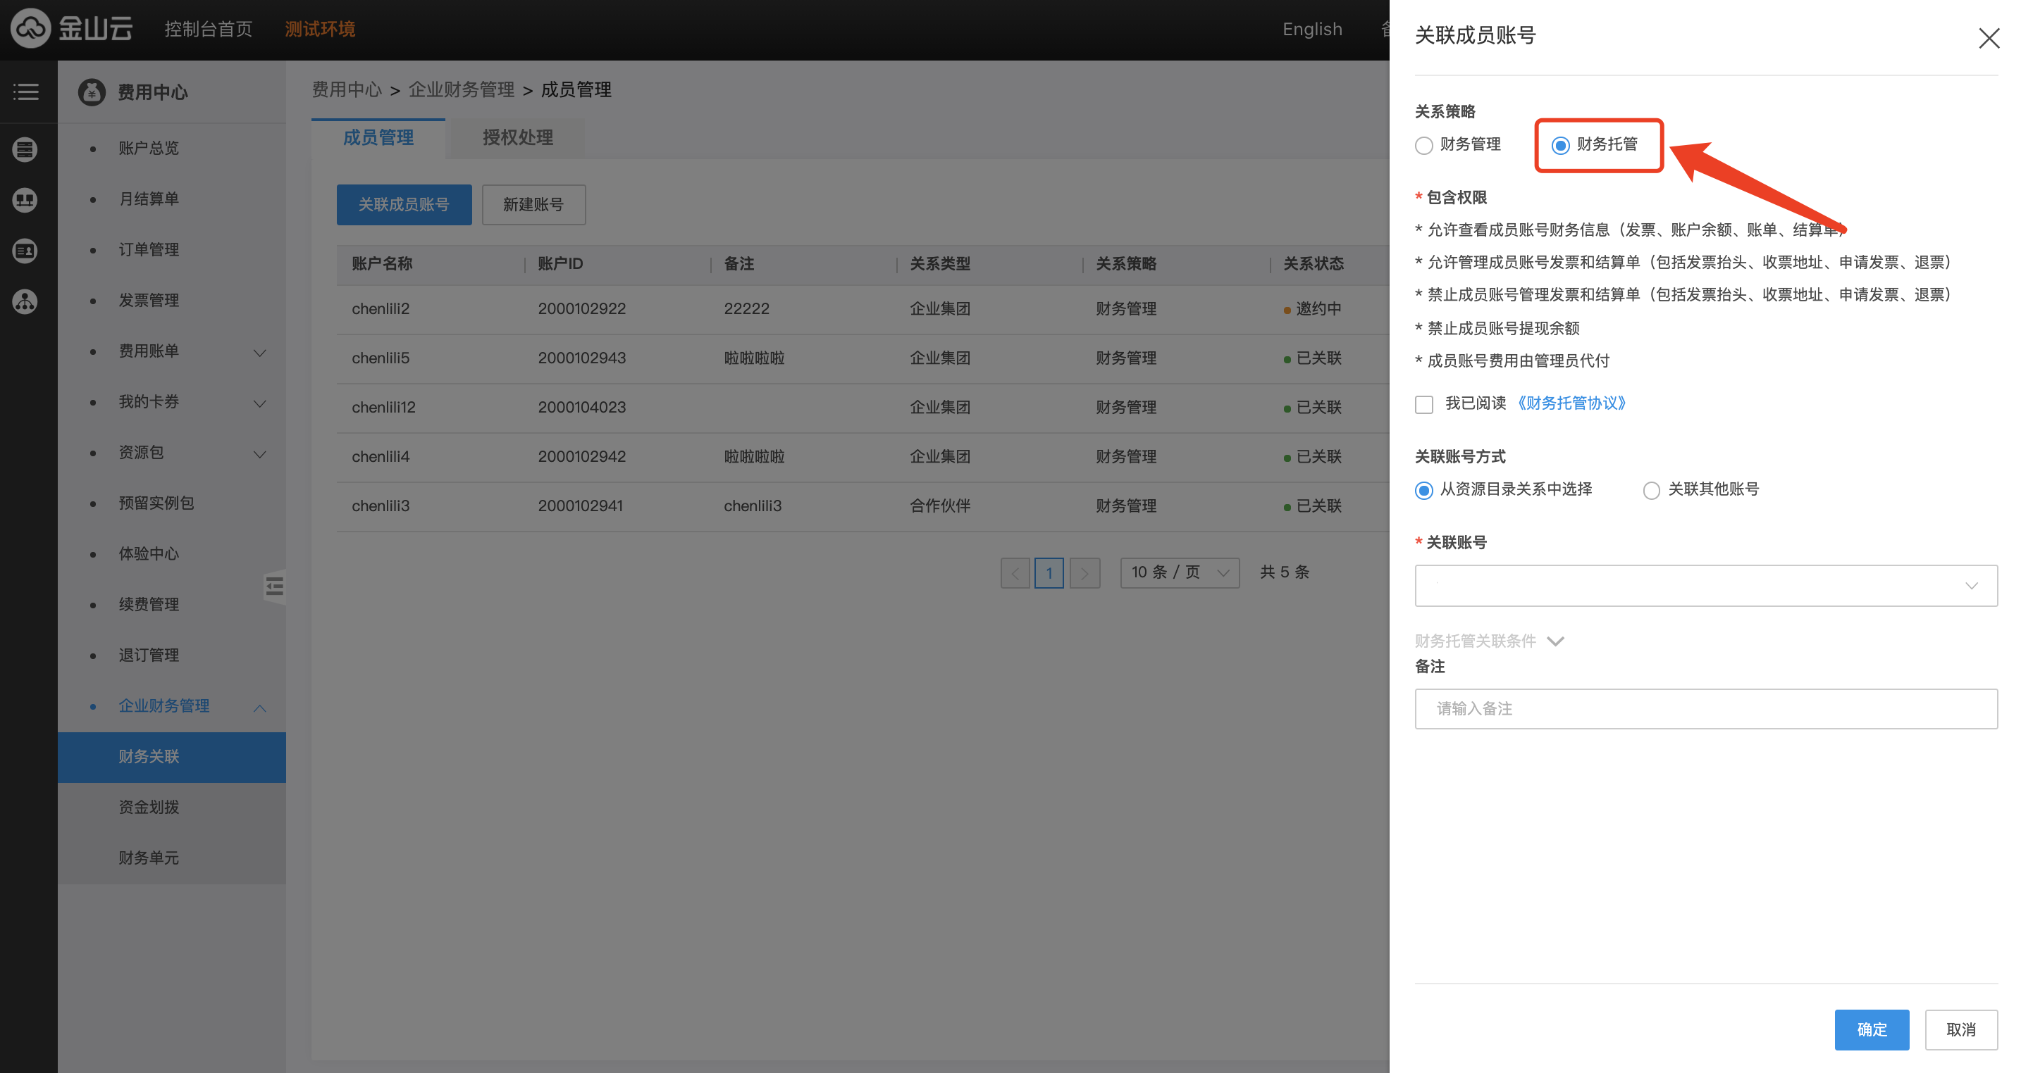Close the 关联成员账号 panel
2021x1073 pixels.
click(x=1988, y=37)
